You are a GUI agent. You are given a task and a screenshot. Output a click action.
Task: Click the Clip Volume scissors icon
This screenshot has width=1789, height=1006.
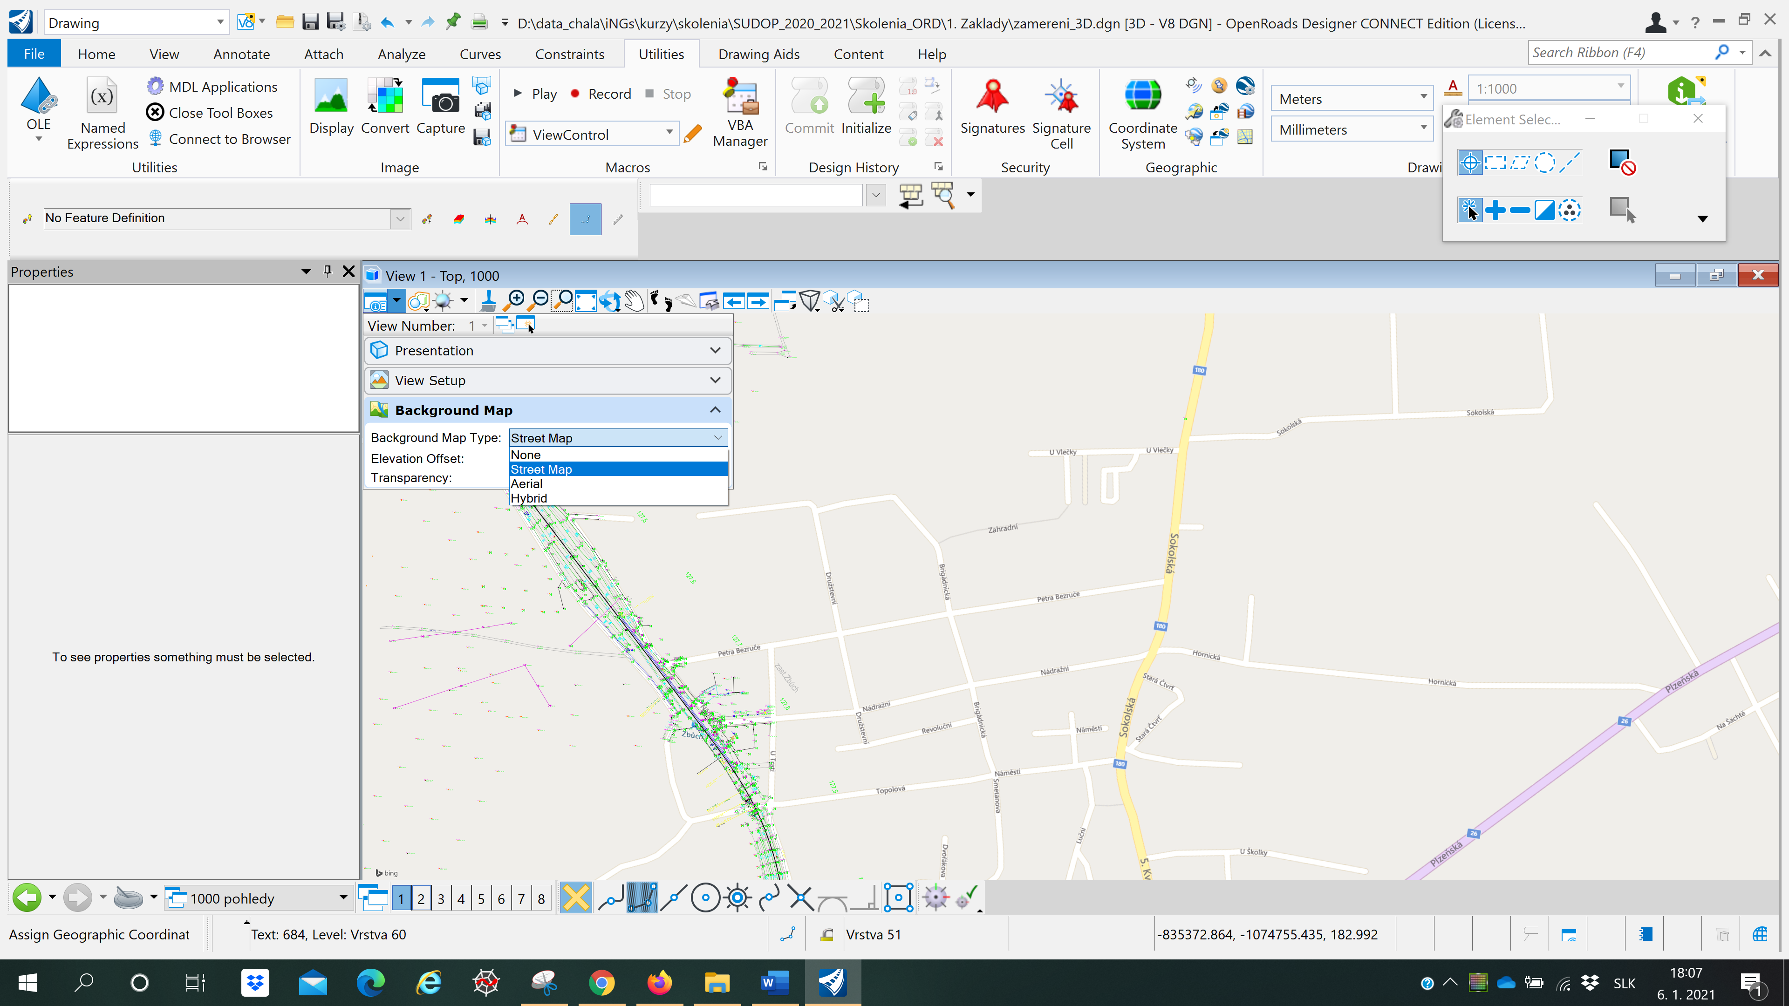pos(834,300)
